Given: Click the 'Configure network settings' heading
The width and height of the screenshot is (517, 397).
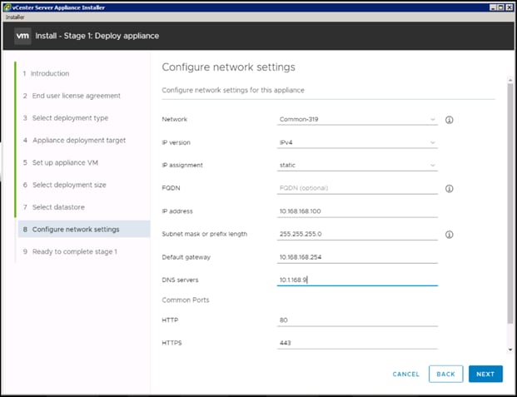Looking at the screenshot, I should point(228,67).
